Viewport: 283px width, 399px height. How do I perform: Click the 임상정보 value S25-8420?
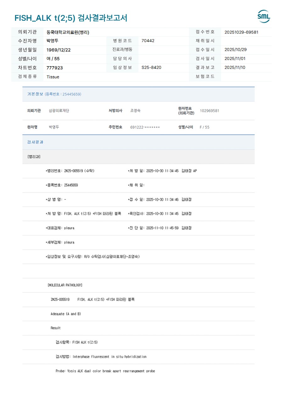click(x=151, y=67)
